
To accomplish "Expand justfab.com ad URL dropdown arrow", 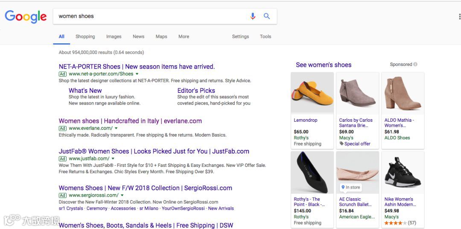I will (113, 159).
